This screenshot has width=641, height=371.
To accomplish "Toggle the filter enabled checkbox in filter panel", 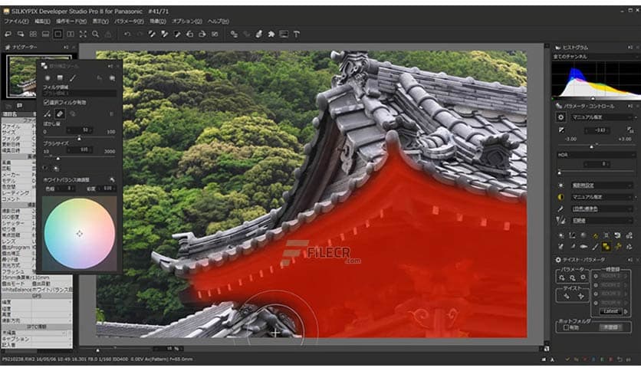I will point(46,103).
